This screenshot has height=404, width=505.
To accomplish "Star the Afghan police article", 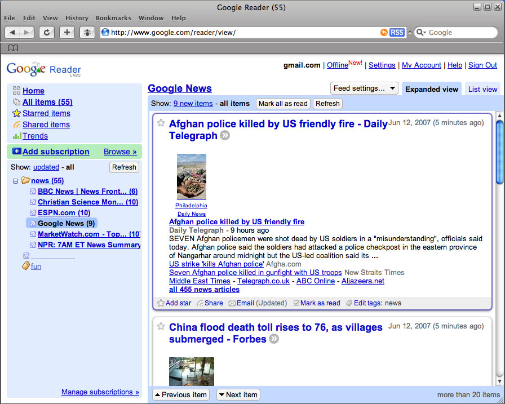I will (x=161, y=123).
